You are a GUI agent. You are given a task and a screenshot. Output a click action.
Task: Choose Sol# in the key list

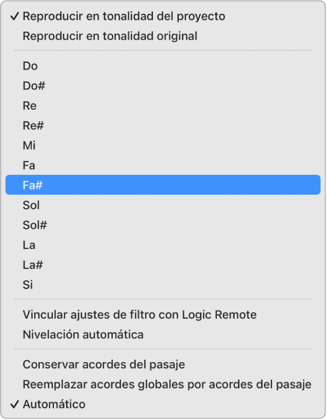pyautogui.click(x=35, y=225)
